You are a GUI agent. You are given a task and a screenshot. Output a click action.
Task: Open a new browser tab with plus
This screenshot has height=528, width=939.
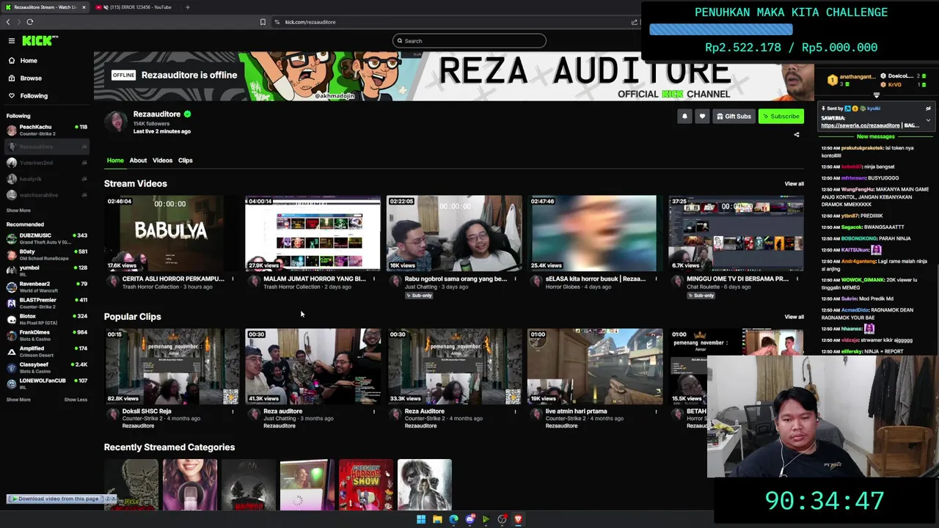[187, 7]
